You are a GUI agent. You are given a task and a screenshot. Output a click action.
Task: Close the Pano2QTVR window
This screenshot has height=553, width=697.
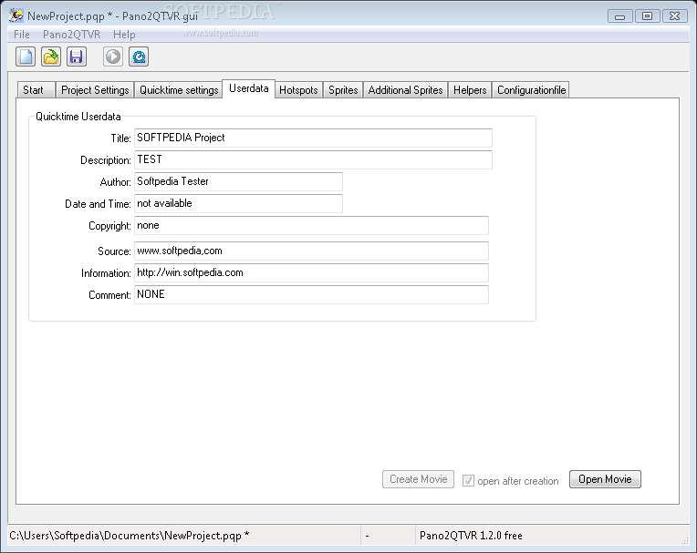(675, 16)
